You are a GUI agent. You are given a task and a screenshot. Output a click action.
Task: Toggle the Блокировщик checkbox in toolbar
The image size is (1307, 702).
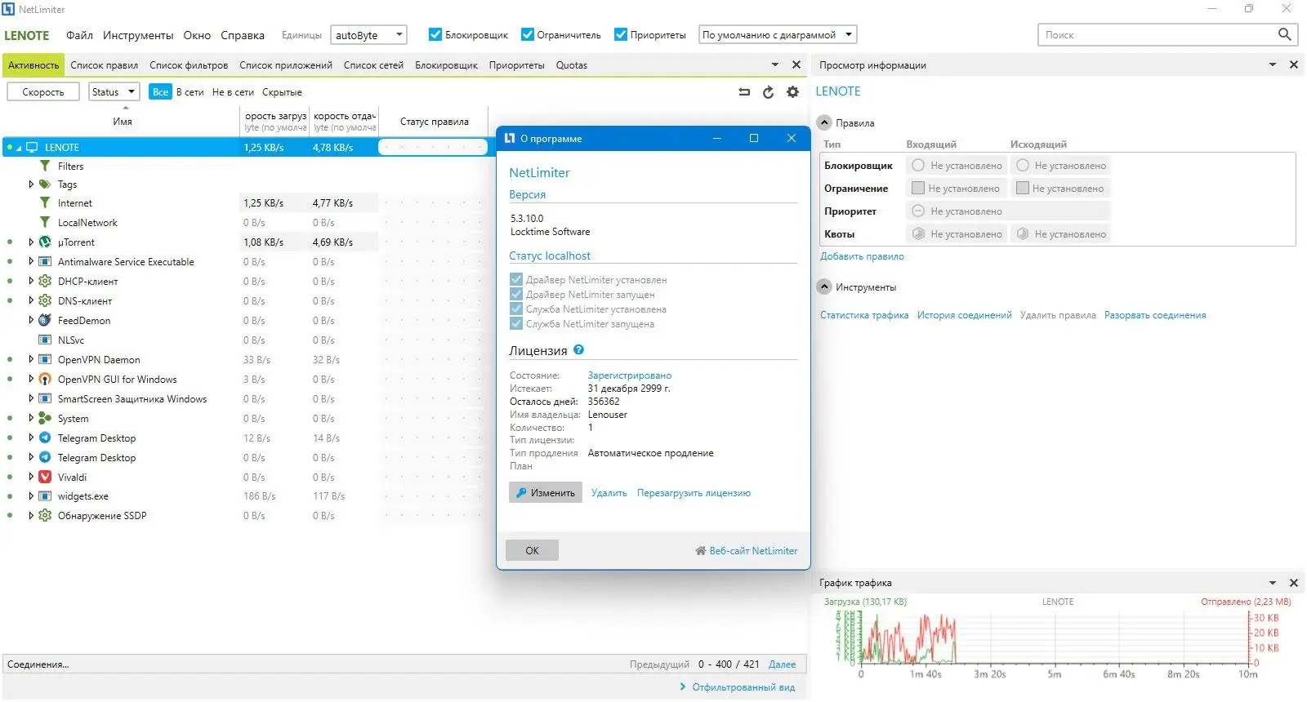tap(435, 34)
